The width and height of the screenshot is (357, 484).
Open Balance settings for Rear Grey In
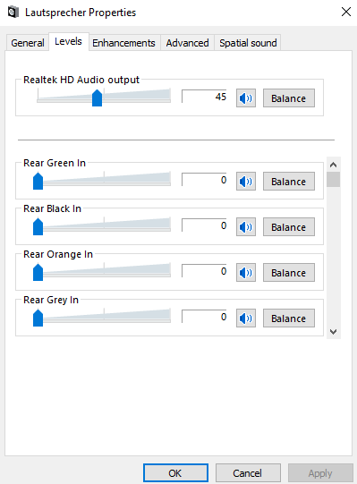tap(289, 318)
